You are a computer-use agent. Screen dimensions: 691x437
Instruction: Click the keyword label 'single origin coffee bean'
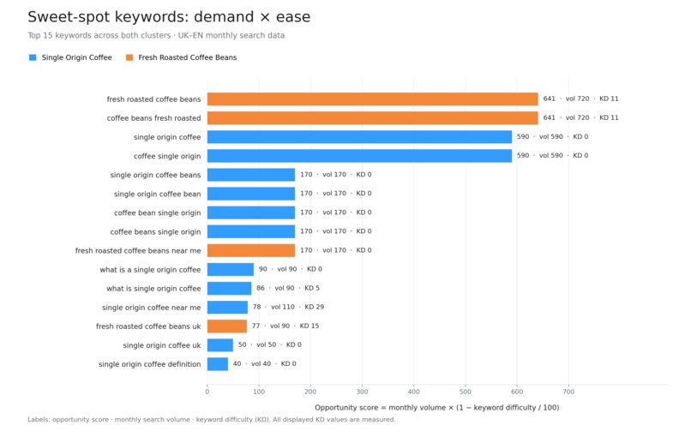(158, 195)
